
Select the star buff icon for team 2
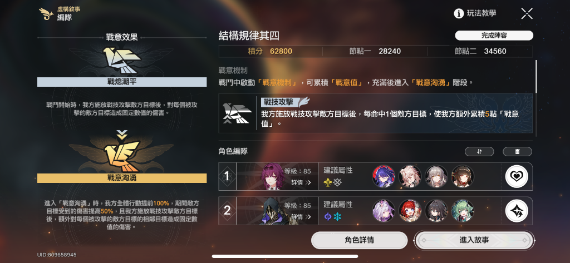[517, 211]
